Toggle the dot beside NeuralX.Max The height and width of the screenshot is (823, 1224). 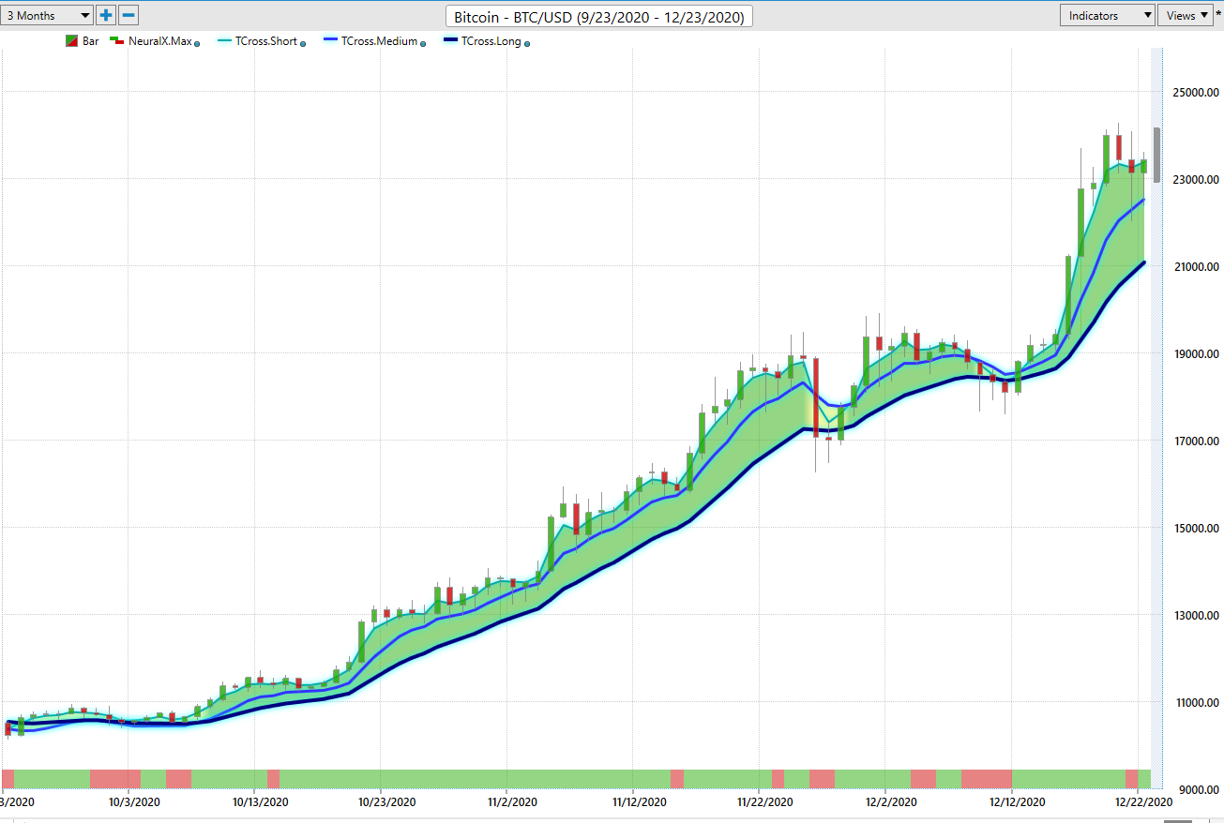click(x=197, y=43)
